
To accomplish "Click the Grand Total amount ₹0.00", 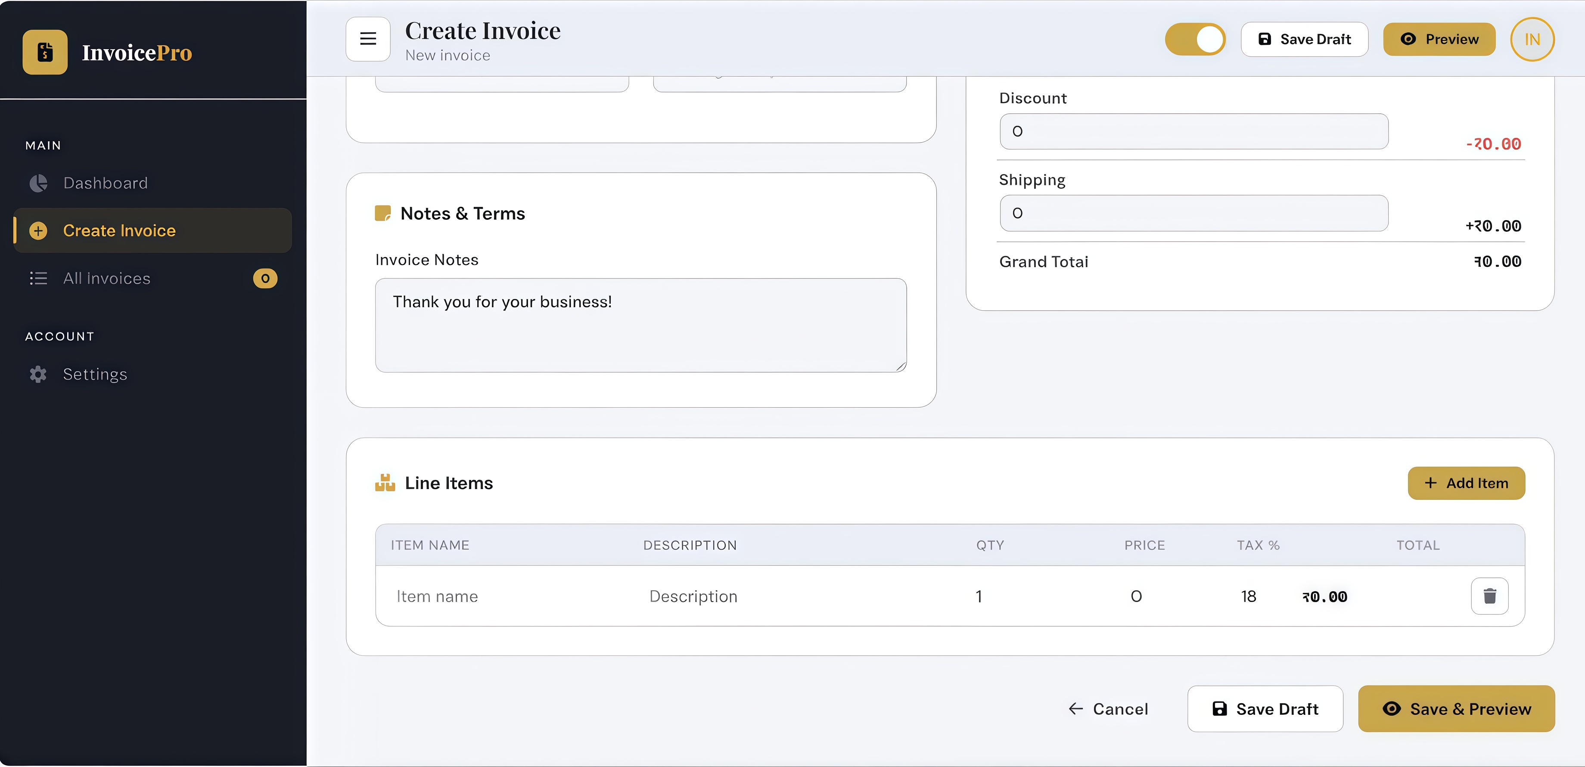I will [x=1498, y=262].
